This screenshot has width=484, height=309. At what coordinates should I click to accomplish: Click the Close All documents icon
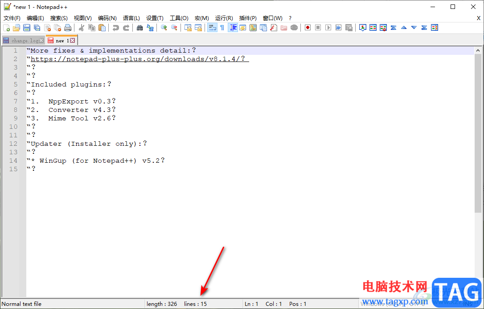58,28
